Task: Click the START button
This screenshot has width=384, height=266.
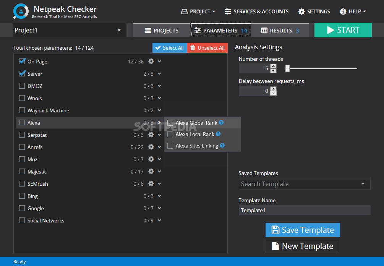Action: (343, 30)
